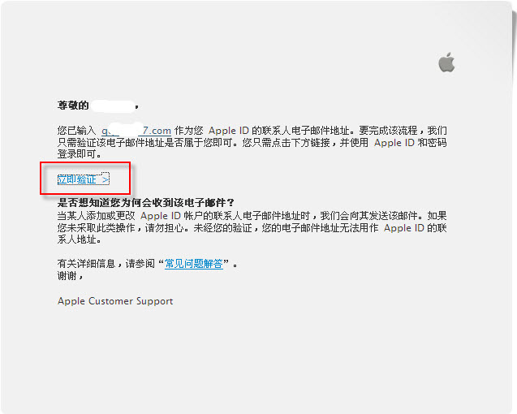Click the line starting 您未采取此类操作

[x=252, y=227]
